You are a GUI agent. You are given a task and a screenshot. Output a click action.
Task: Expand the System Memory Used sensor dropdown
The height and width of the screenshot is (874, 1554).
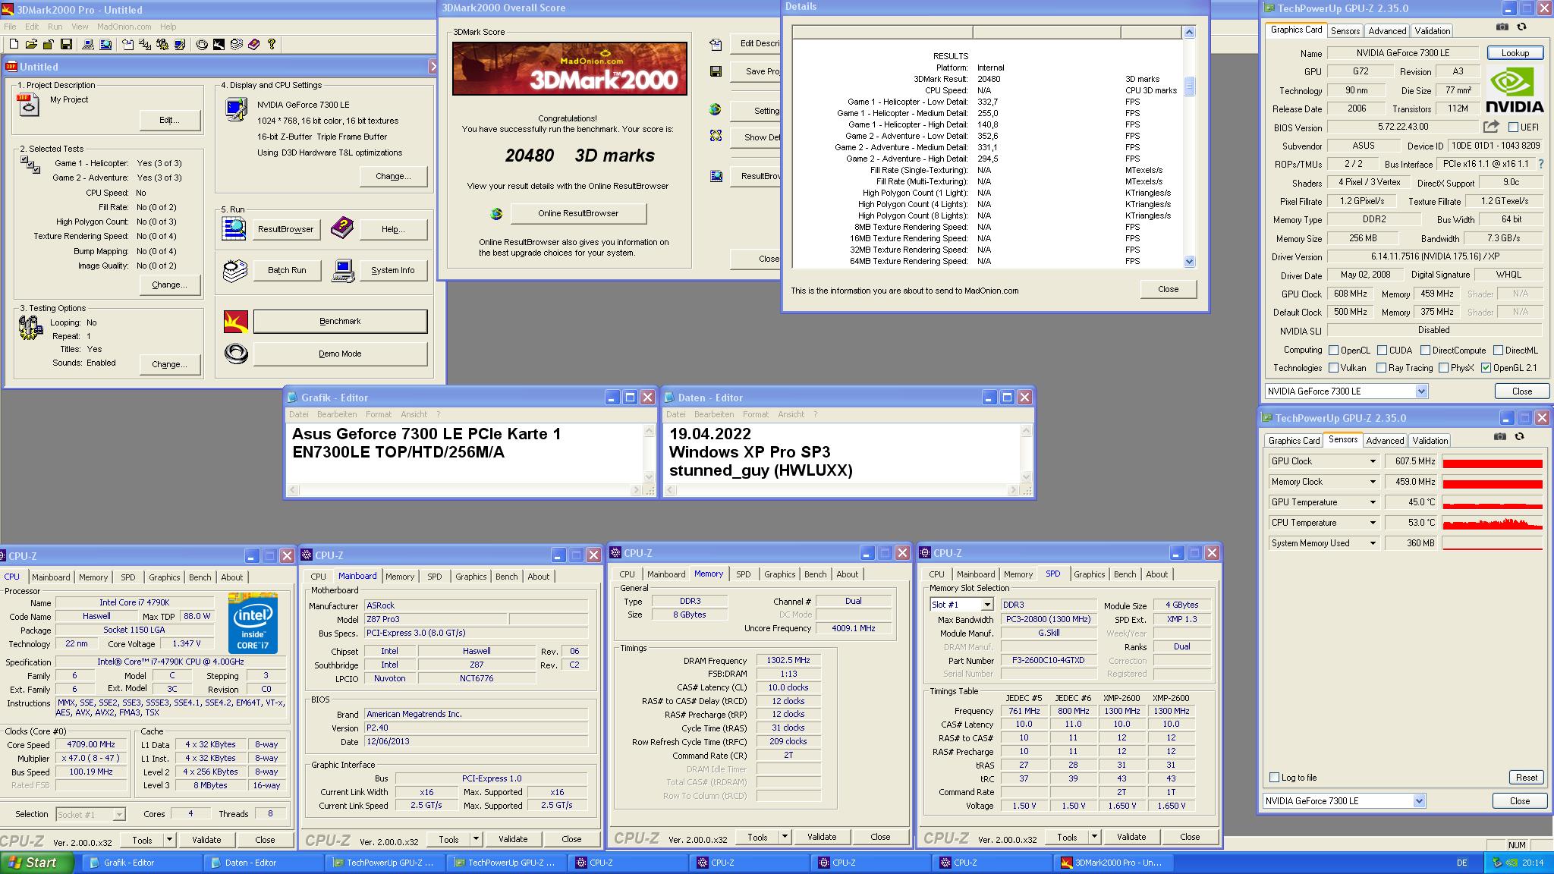click(1372, 543)
